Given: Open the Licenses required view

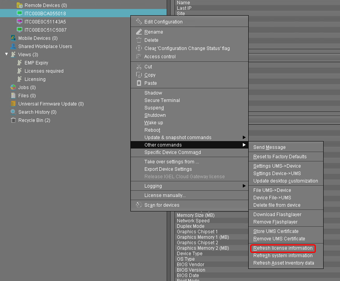Looking at the screenshot, I should (44, 71).
